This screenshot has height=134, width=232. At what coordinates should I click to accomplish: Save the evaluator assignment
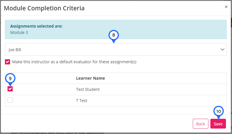218,124
